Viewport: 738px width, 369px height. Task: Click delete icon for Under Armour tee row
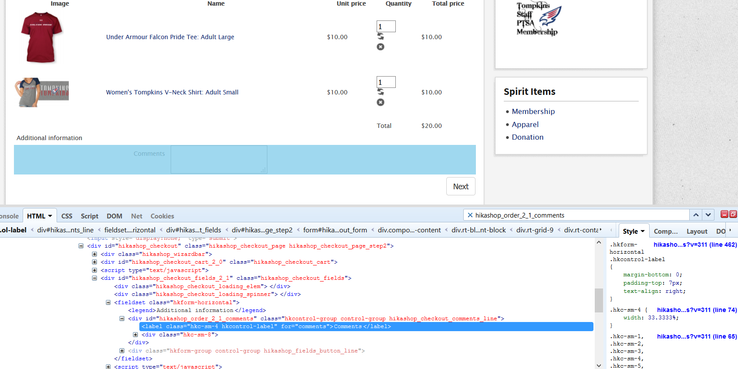coord(381,47)
